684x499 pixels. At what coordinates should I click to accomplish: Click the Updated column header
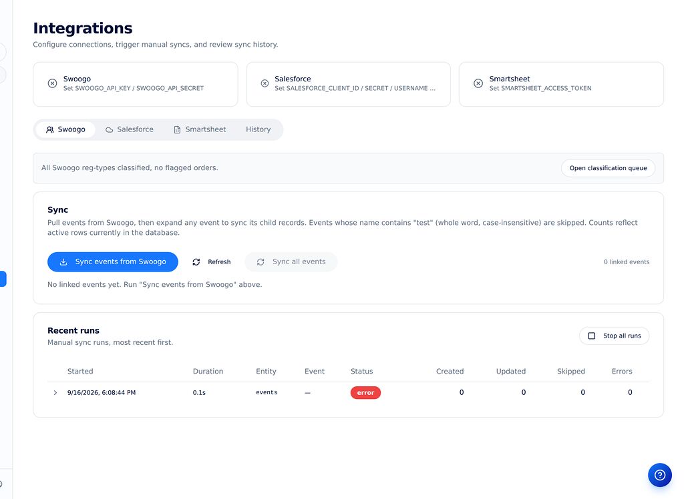(511, 372)
